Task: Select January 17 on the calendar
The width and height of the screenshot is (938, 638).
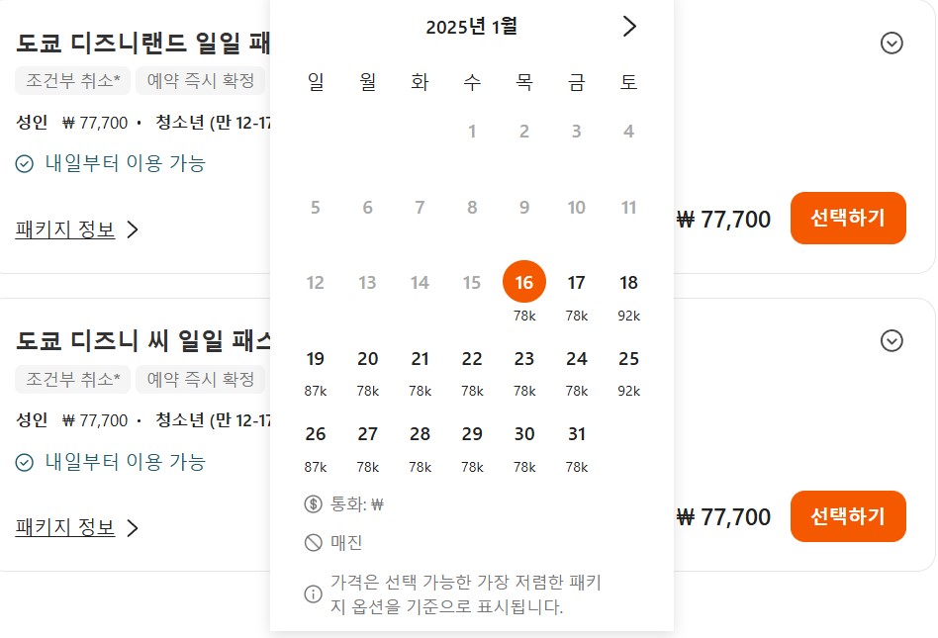Action: point(577,282)
